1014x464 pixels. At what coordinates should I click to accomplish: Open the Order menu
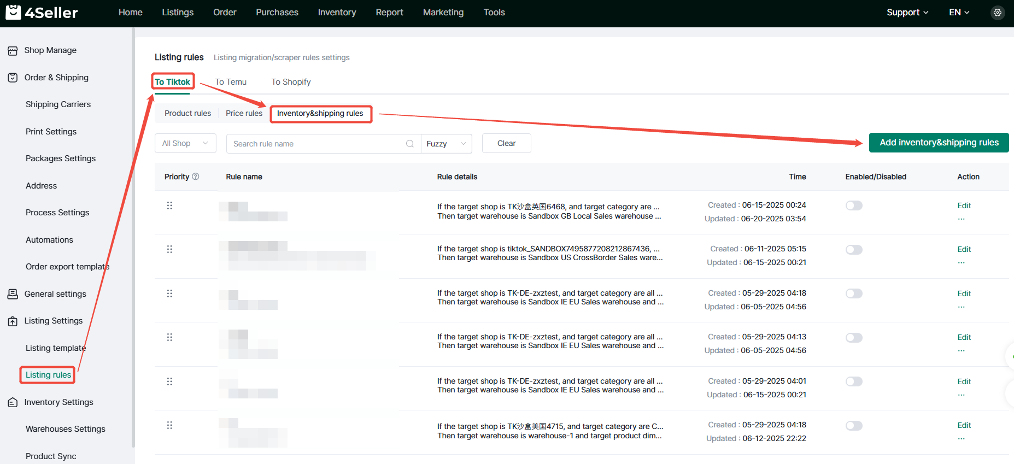[x=225, y=12]
